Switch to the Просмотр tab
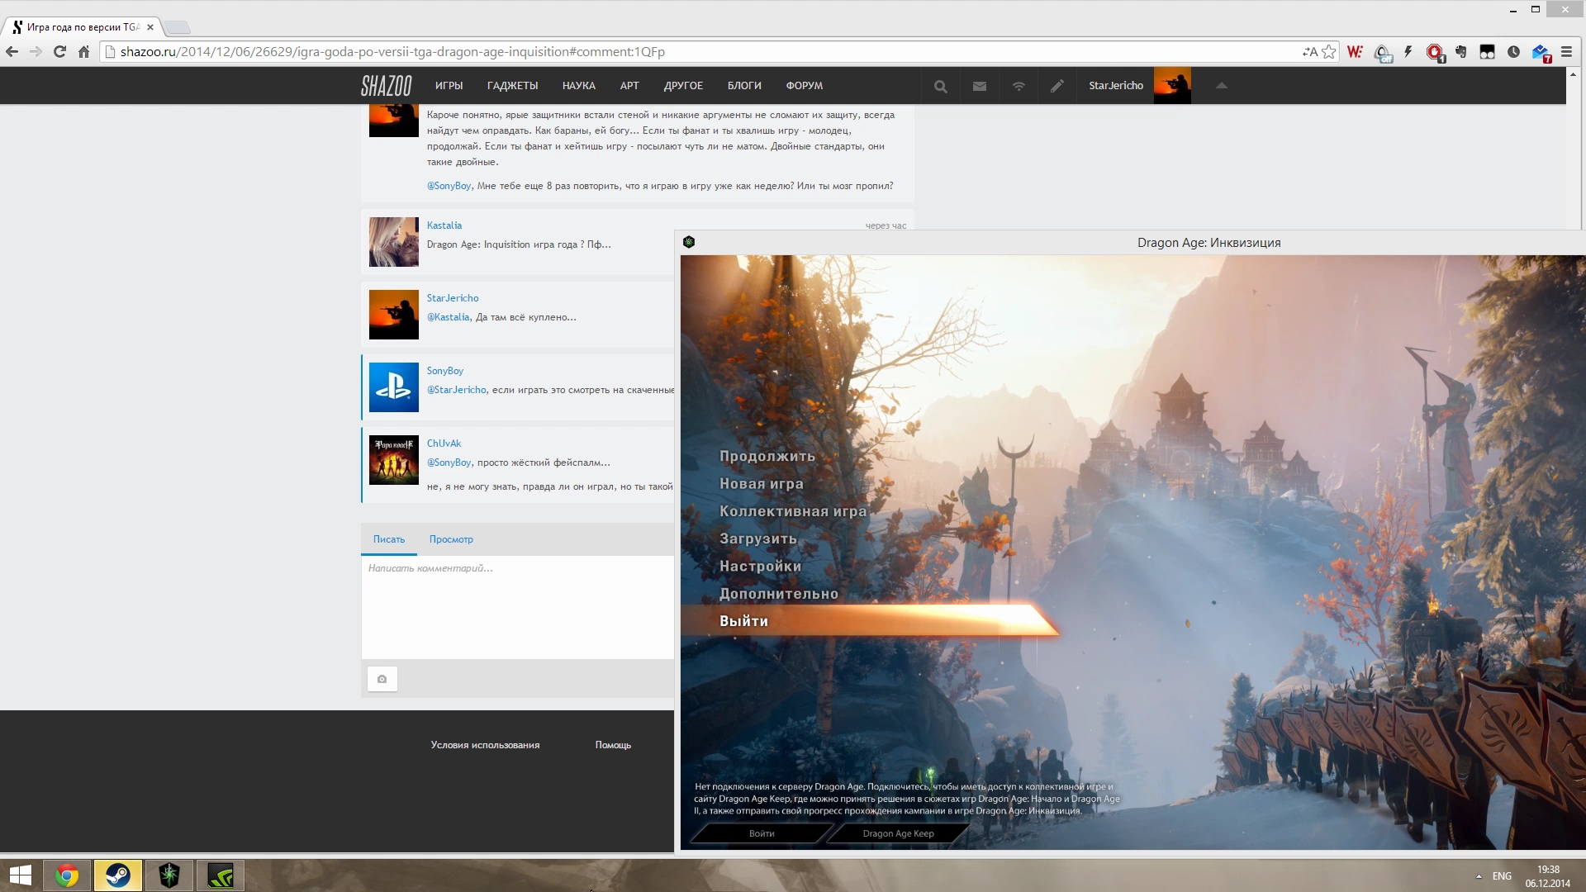The image size is (1586, 892). pyautogui.click(x=451, y=539)
